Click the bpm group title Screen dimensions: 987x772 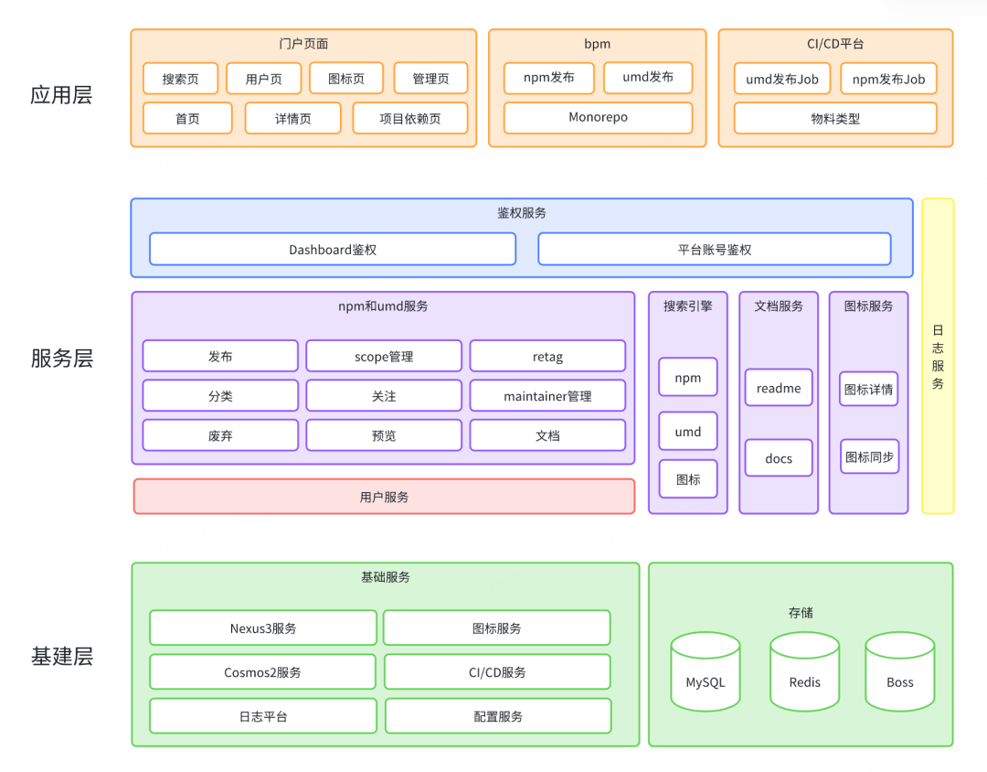598,44
